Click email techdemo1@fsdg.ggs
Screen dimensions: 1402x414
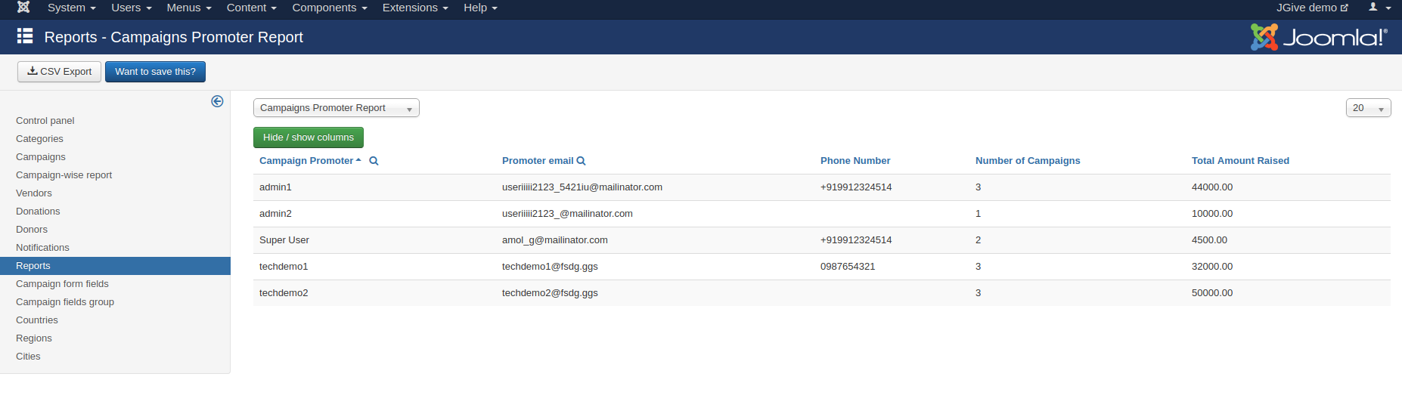pyautogui.click(x=550, y=267)
